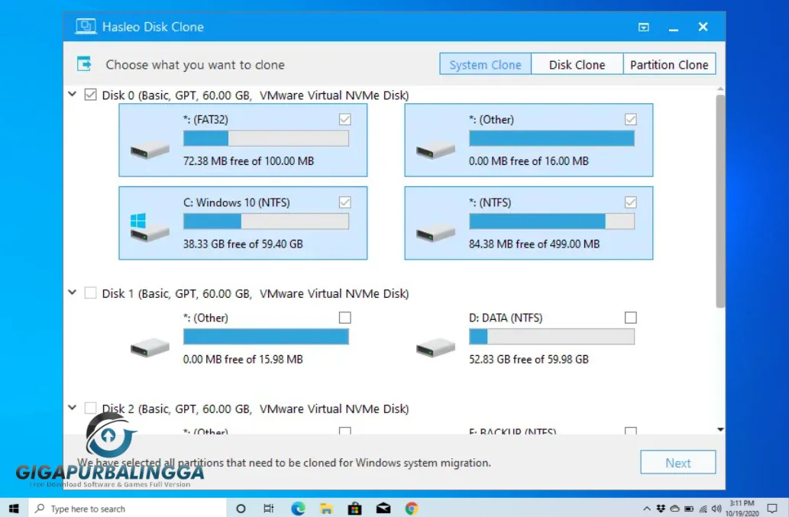The width and height of the screenshot is (789, 517).
Task: Click the disk list scrollbar thumb
Action: tap(720, 201)
